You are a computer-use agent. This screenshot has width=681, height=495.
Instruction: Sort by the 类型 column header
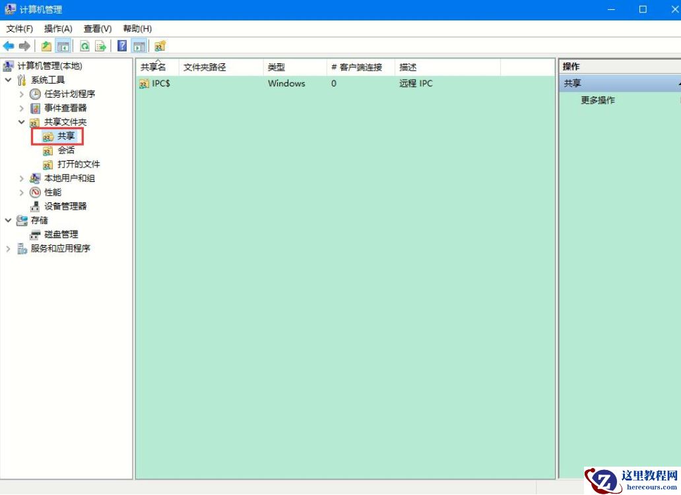[294, 67]
